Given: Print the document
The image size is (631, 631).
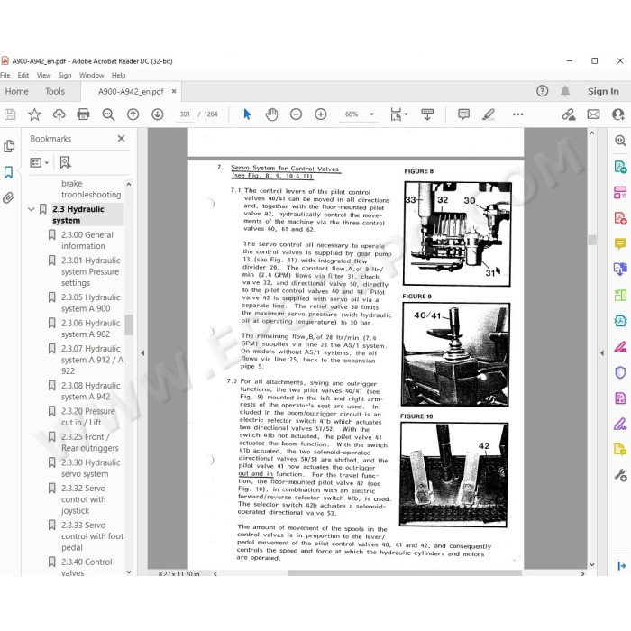Looking at the screenshot, I should 83,114.
